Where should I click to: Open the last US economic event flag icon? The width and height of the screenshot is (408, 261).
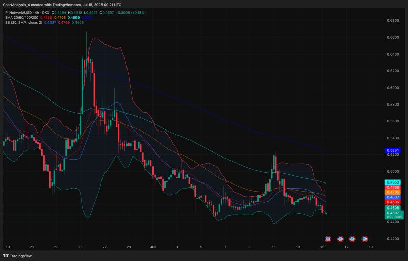pos(365,239)
